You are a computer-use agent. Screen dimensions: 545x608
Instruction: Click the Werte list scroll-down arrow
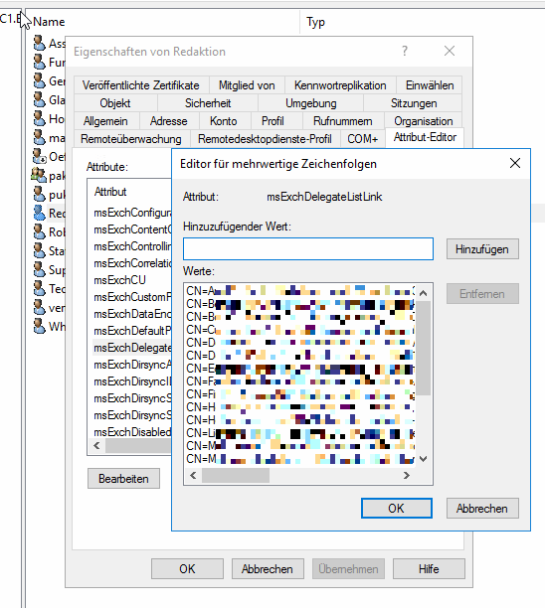point(423,459)
